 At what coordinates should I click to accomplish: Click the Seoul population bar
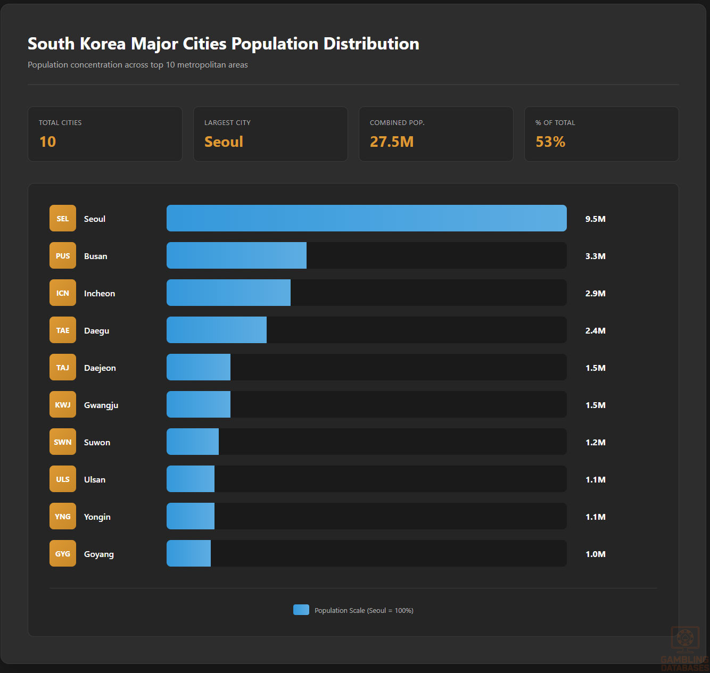pos(366,218)
